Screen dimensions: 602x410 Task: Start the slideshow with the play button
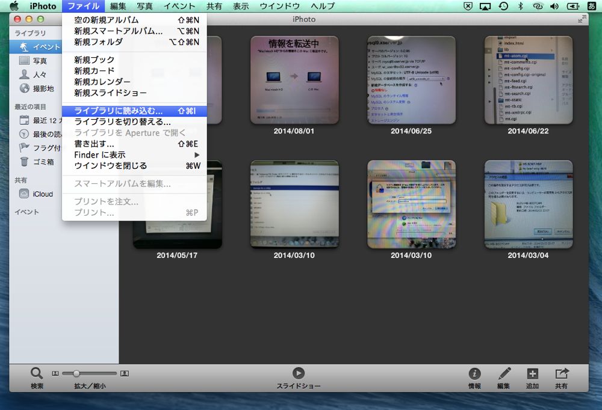(x=299, y=373)
